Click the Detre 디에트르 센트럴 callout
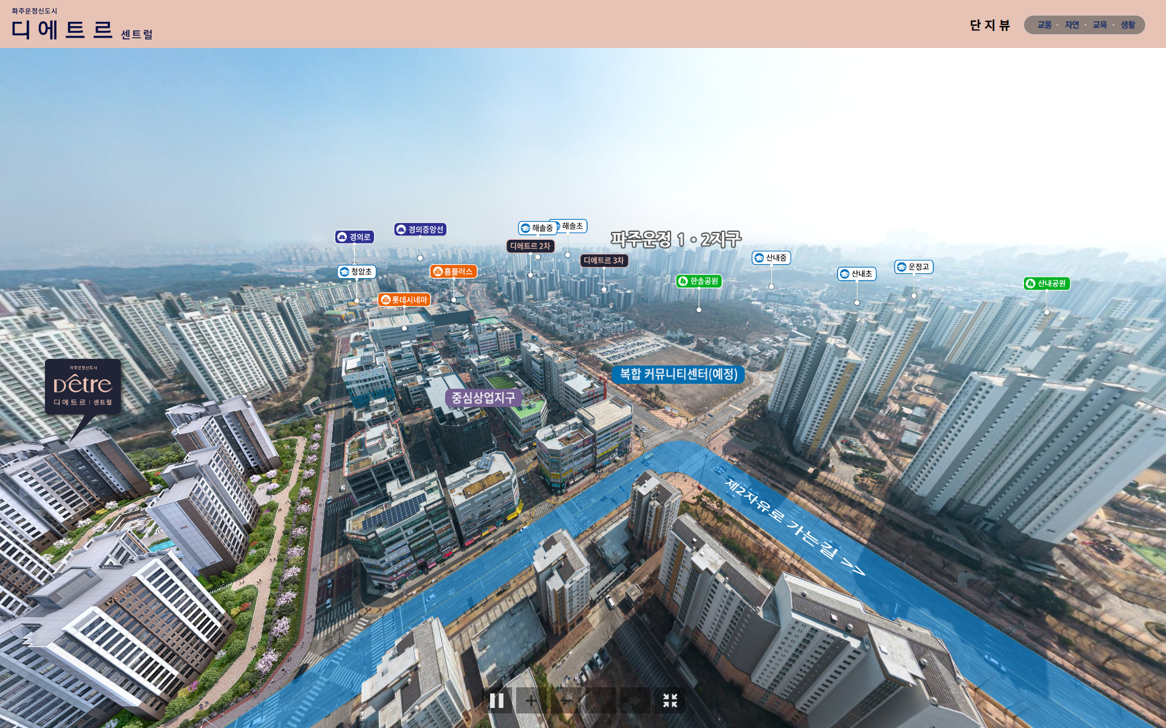The width and height of the screenshot is (1166, 728). point(83,387)
